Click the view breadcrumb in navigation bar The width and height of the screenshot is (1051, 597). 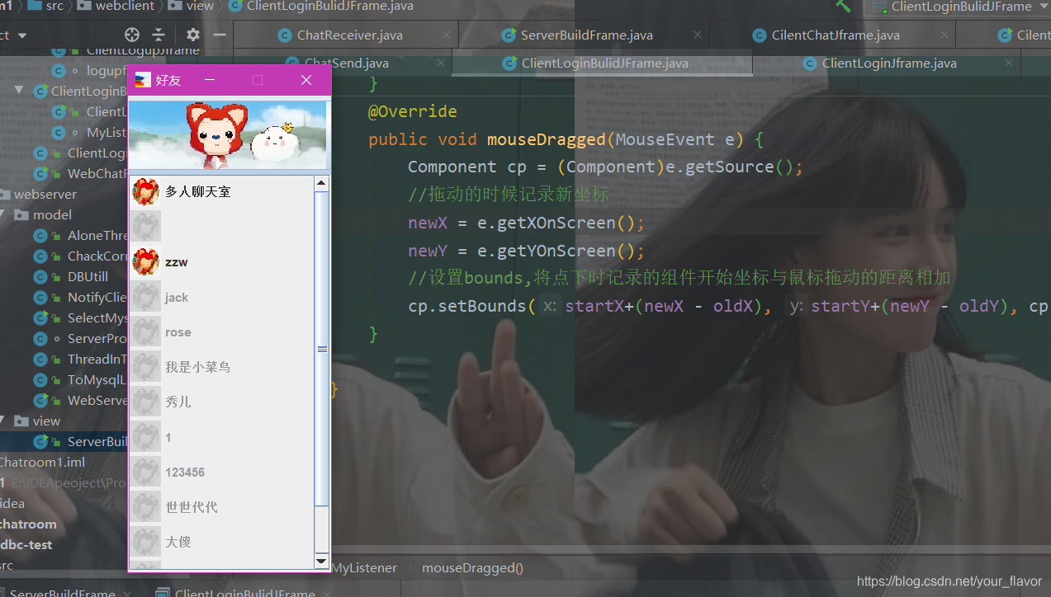[192, 6]
